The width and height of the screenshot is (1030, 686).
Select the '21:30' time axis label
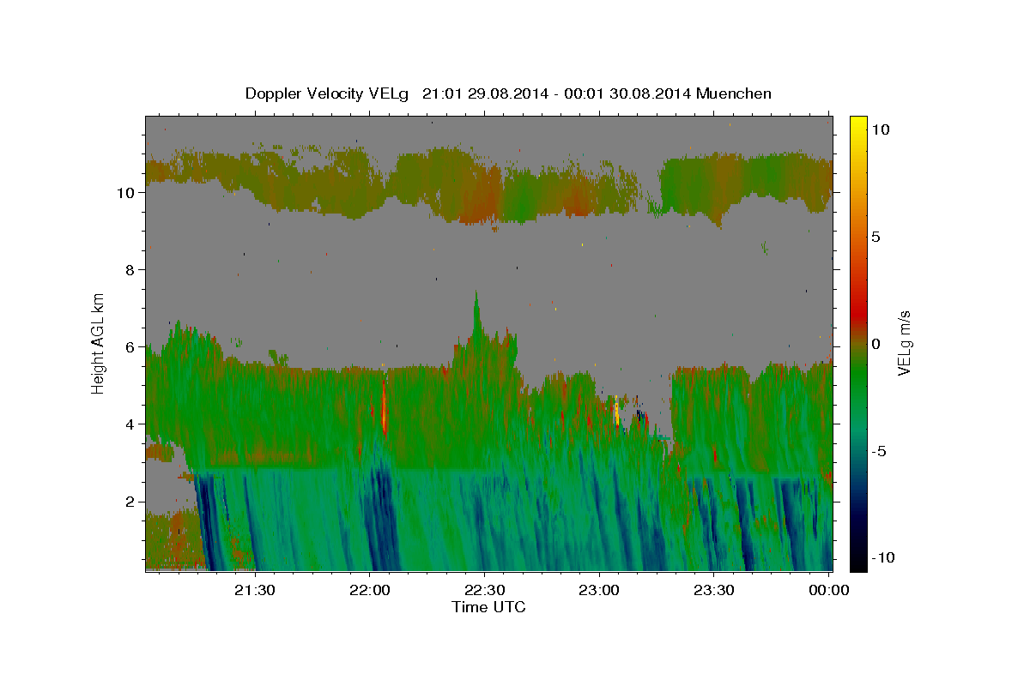pyautogui.click(x=255, y=590)
